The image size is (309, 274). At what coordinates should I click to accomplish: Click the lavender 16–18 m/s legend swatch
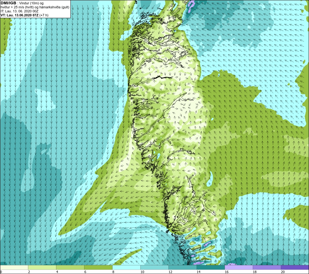(x=239, y=267)
